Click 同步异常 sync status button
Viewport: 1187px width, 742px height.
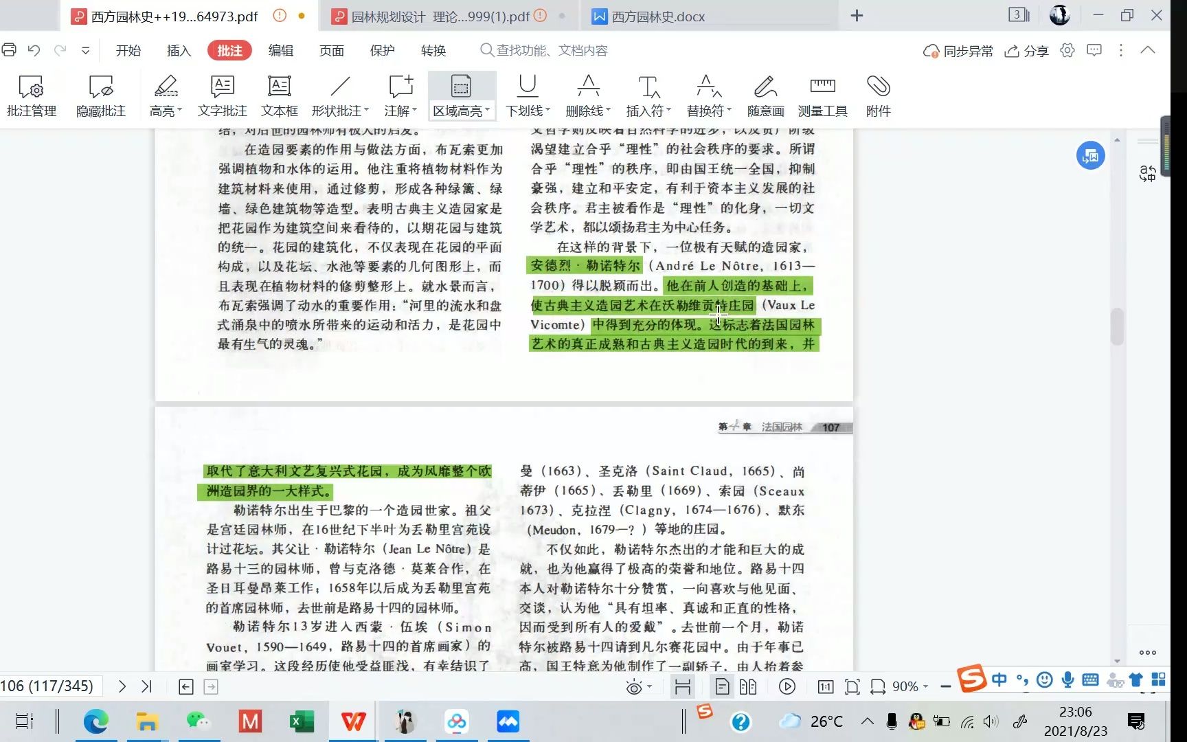point(958,51)
